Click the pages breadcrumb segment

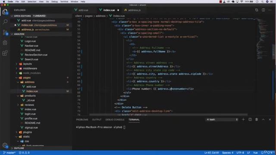point(89,16)
